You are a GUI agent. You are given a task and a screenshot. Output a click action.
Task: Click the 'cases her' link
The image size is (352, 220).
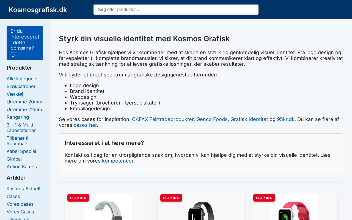pos(85,125)
